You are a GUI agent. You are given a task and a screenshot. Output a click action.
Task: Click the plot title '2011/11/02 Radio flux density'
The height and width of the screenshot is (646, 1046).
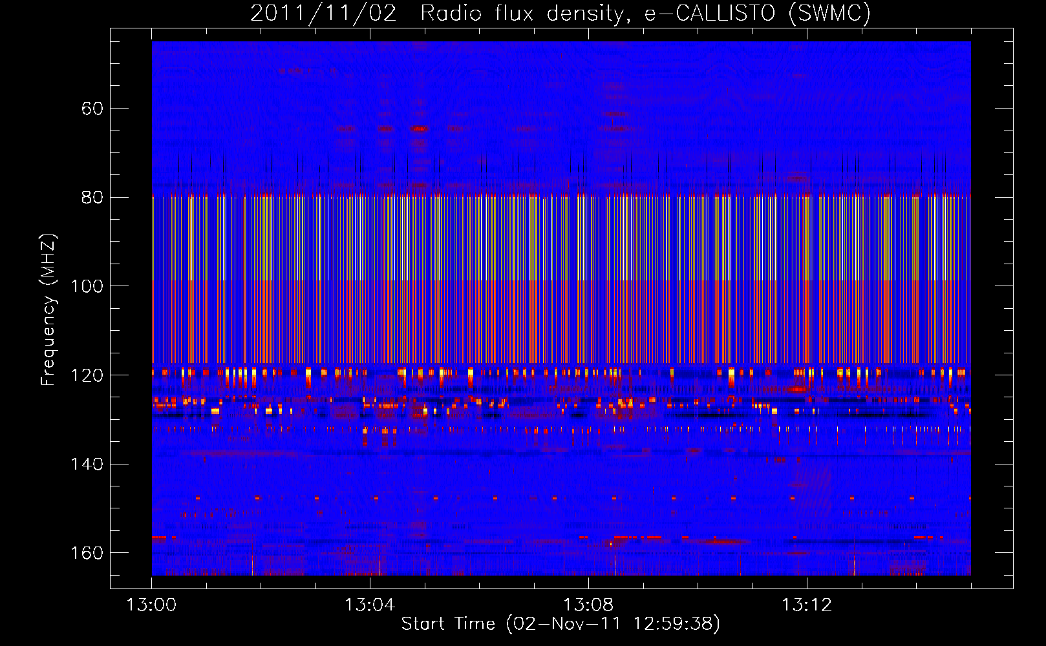(560, 14)
